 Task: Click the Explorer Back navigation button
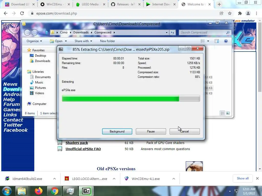(27, 32)
